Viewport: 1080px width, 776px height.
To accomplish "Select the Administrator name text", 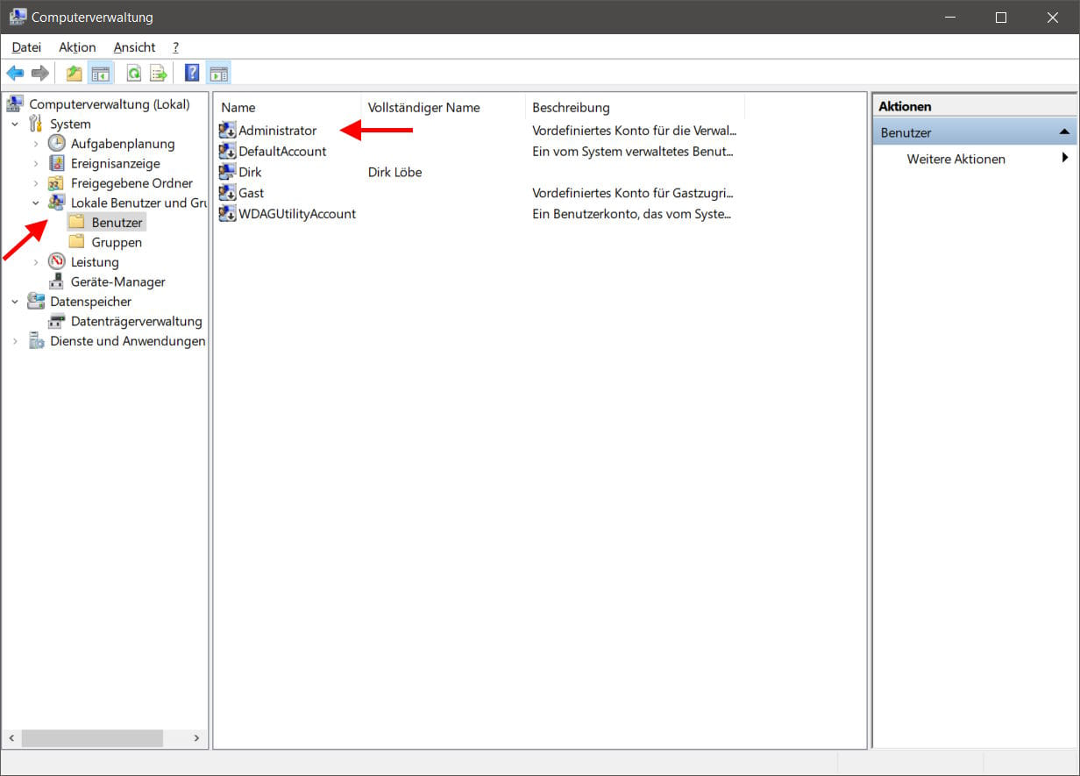I will point(277,130).
